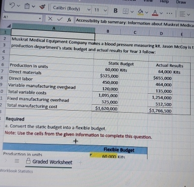Expand the Borders options arrow
The image size is (194, 187).
click(132, 11)
